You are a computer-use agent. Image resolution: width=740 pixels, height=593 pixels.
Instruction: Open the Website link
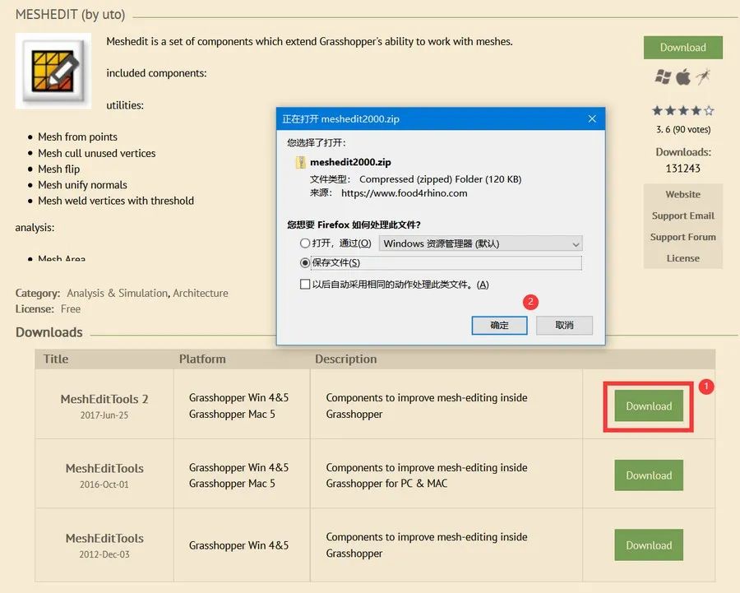(682, 195)
